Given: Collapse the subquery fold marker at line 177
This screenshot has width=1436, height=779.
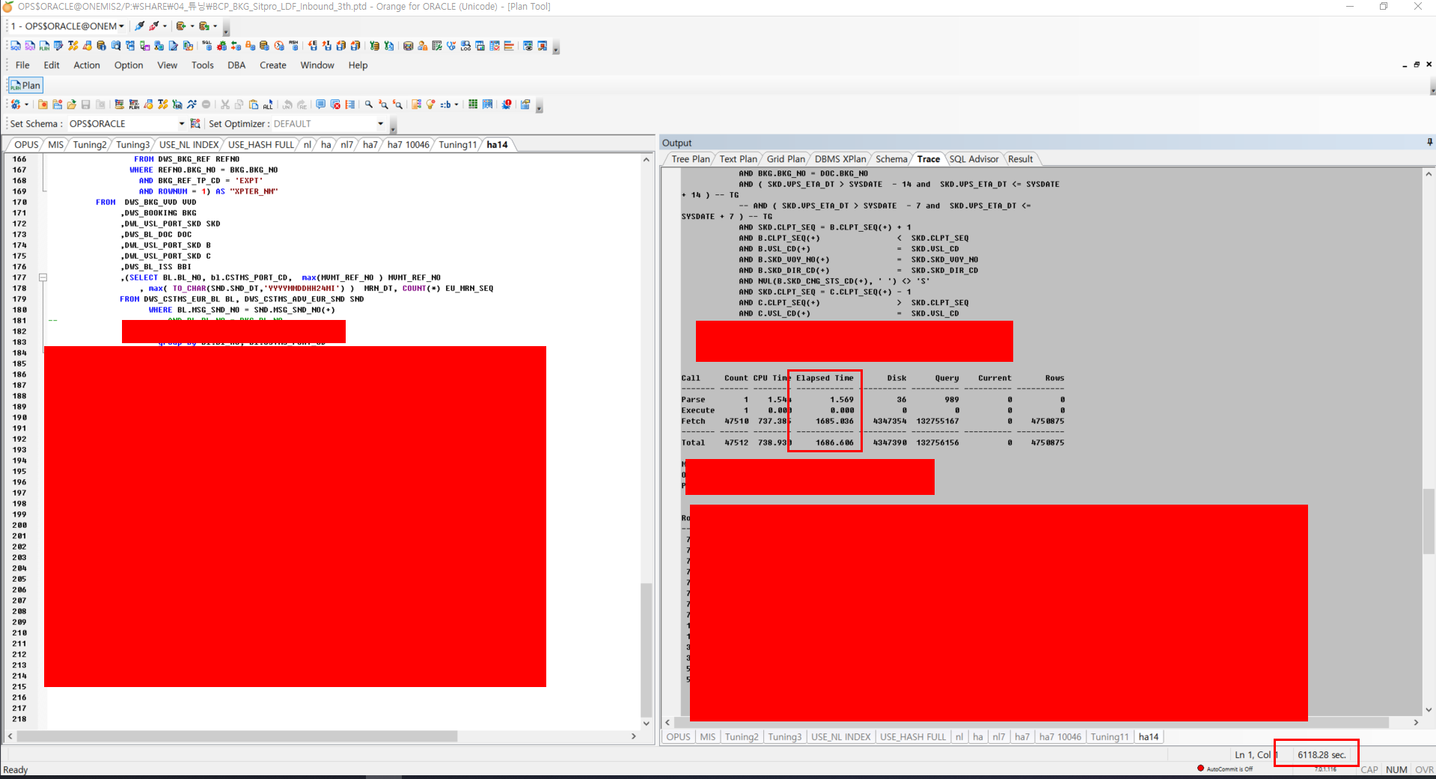Looking at the screenshot, I should pyautogui.click(x=43, y=277).
